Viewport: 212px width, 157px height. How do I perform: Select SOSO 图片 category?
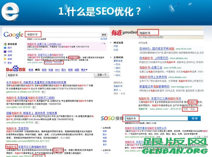point(105,134)
